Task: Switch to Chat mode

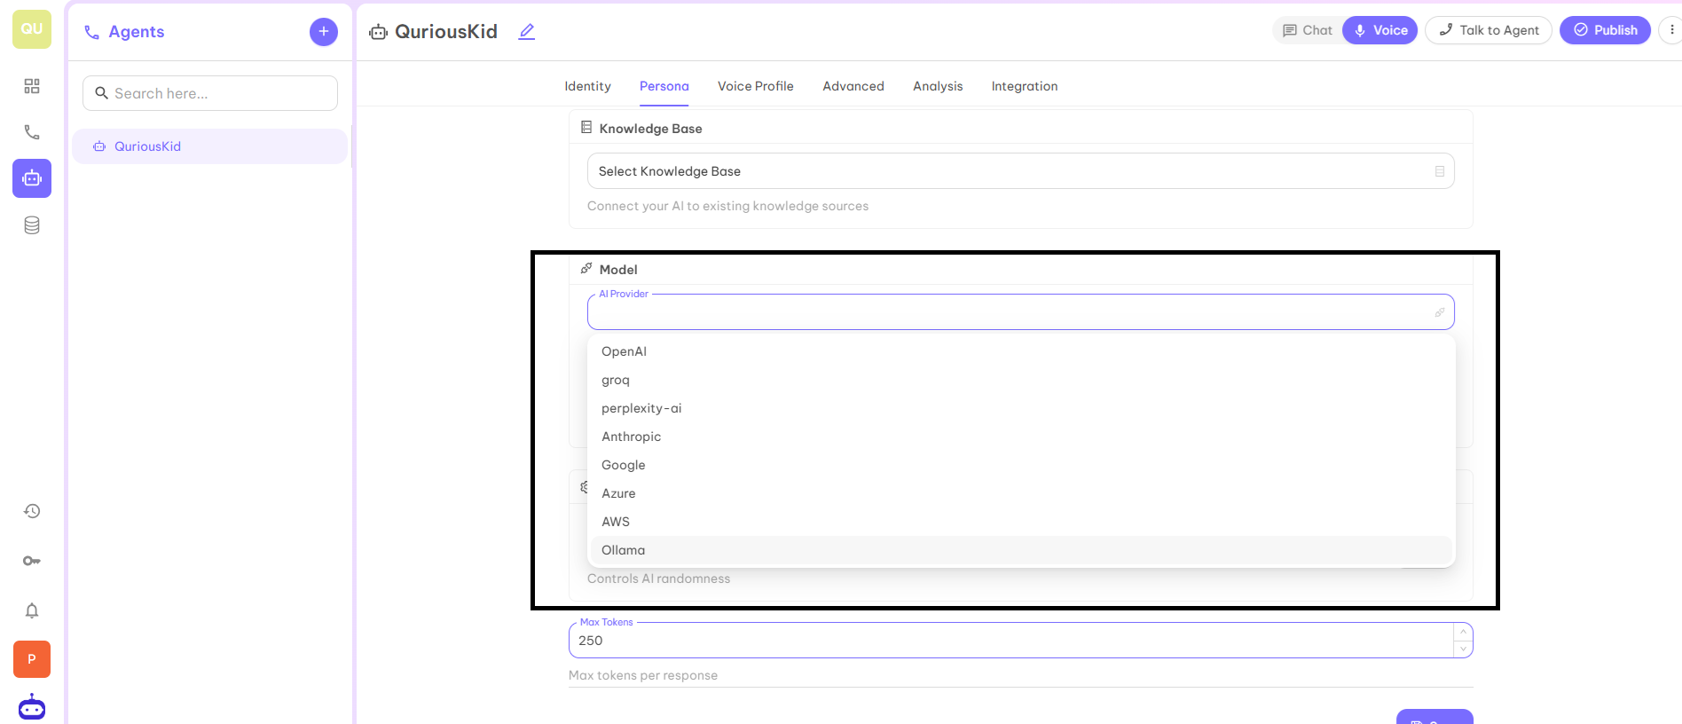Action: (x=1308, y=30)
